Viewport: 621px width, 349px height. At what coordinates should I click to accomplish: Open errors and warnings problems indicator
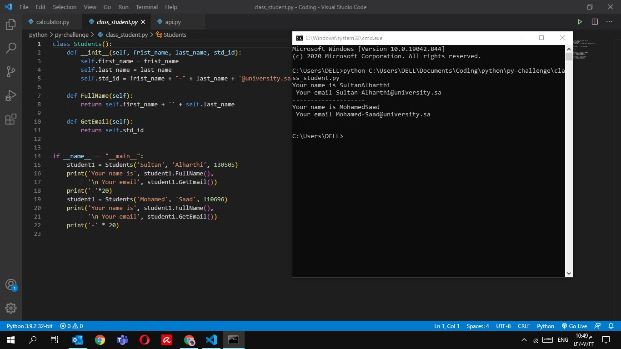tap(71, 326)
